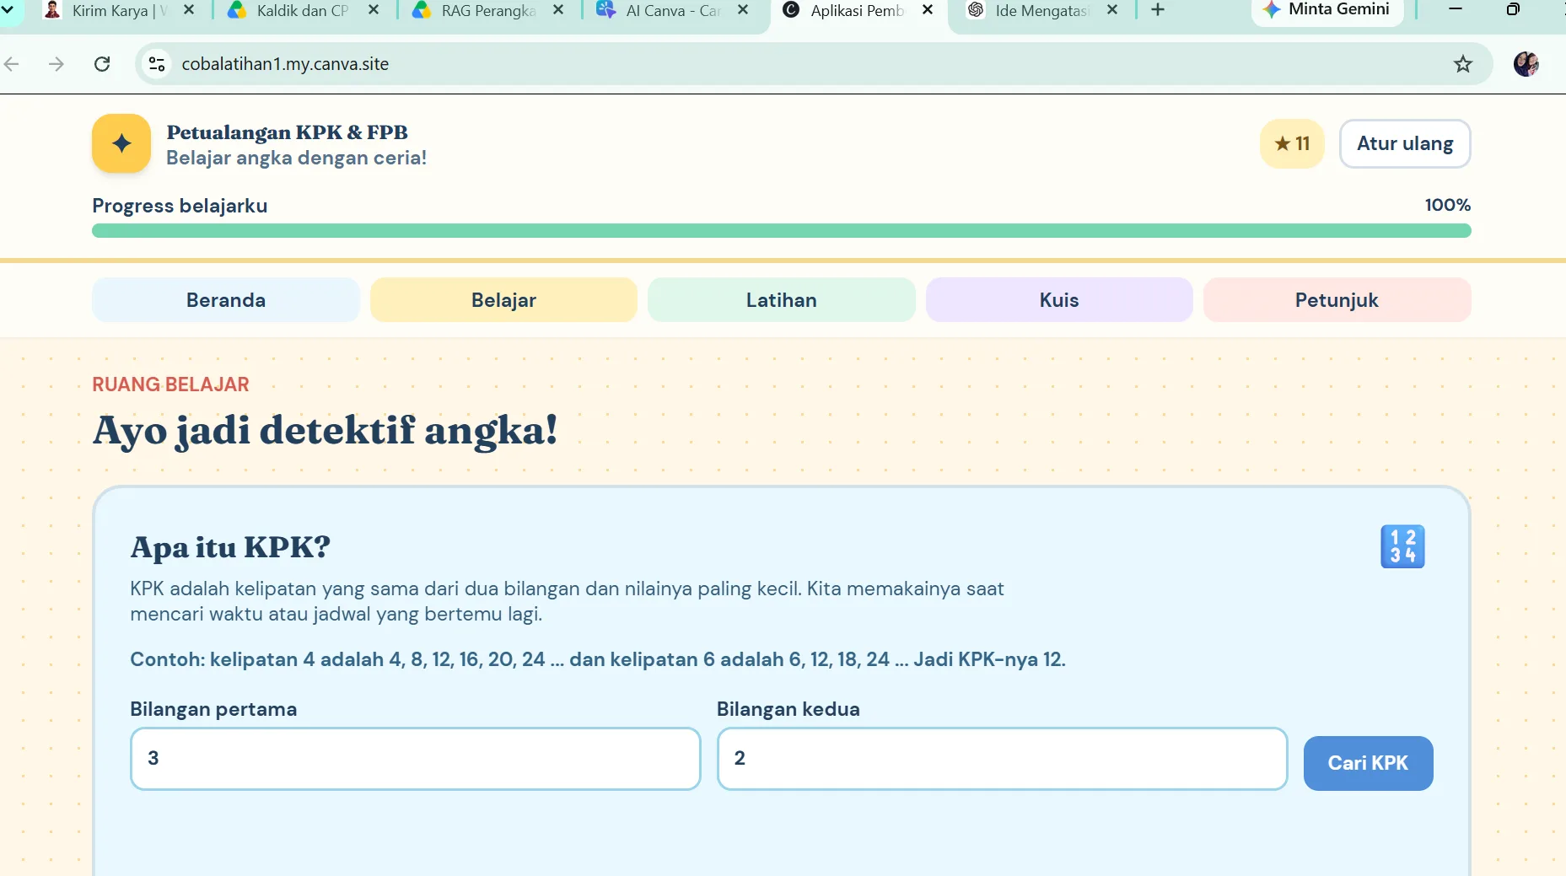Click the browser forward arrow
The height and width of the screenshot is (876, 1566).
pyautogui.click(x=57, y=64)
